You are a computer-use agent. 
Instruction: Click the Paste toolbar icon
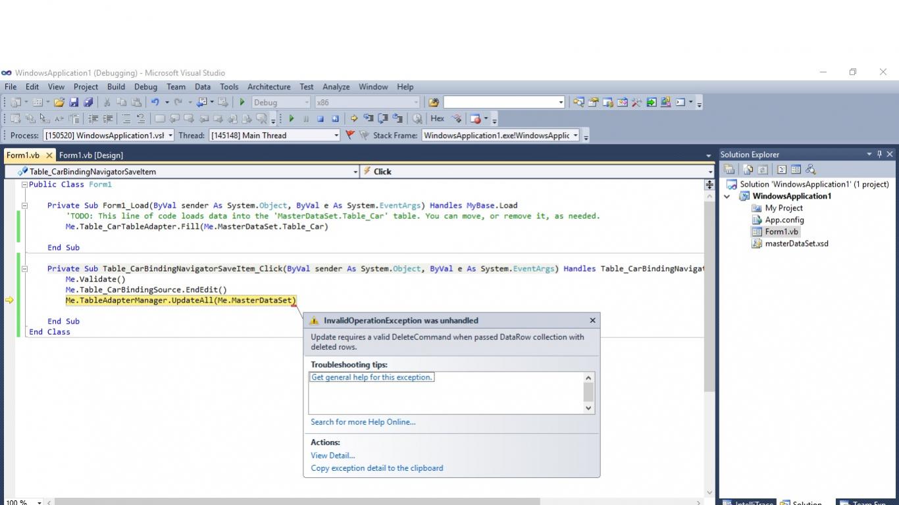pyautogui.click(x=136, y=102)
